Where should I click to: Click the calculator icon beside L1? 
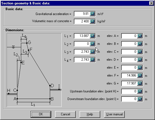[93, 36]
